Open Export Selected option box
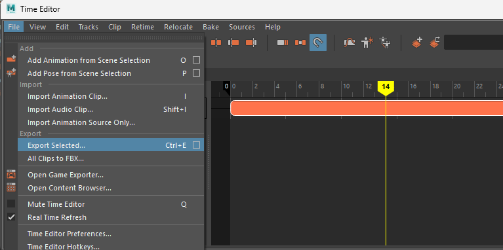Screen dimensions: 503x250 (x=196, y=145)
